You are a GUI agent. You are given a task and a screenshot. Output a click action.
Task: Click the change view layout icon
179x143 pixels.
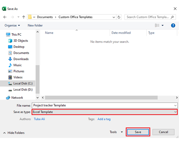coord(157,25)
